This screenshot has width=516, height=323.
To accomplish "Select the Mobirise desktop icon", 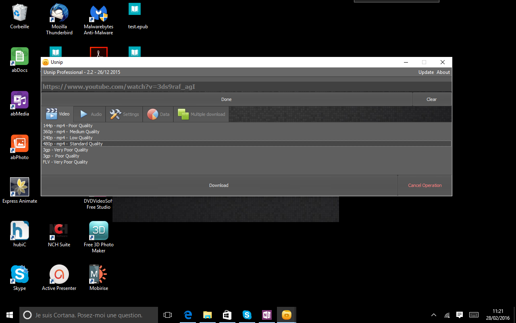I will point(99,278).
